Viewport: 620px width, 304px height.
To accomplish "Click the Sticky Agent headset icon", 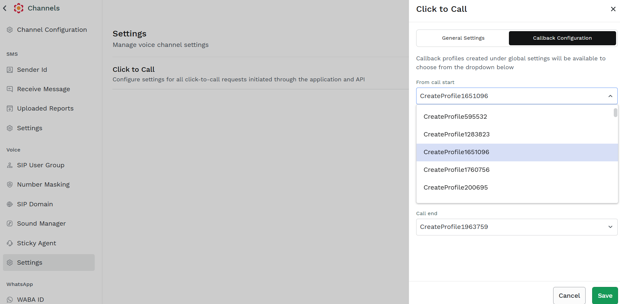I will click(x=10, y=243).
